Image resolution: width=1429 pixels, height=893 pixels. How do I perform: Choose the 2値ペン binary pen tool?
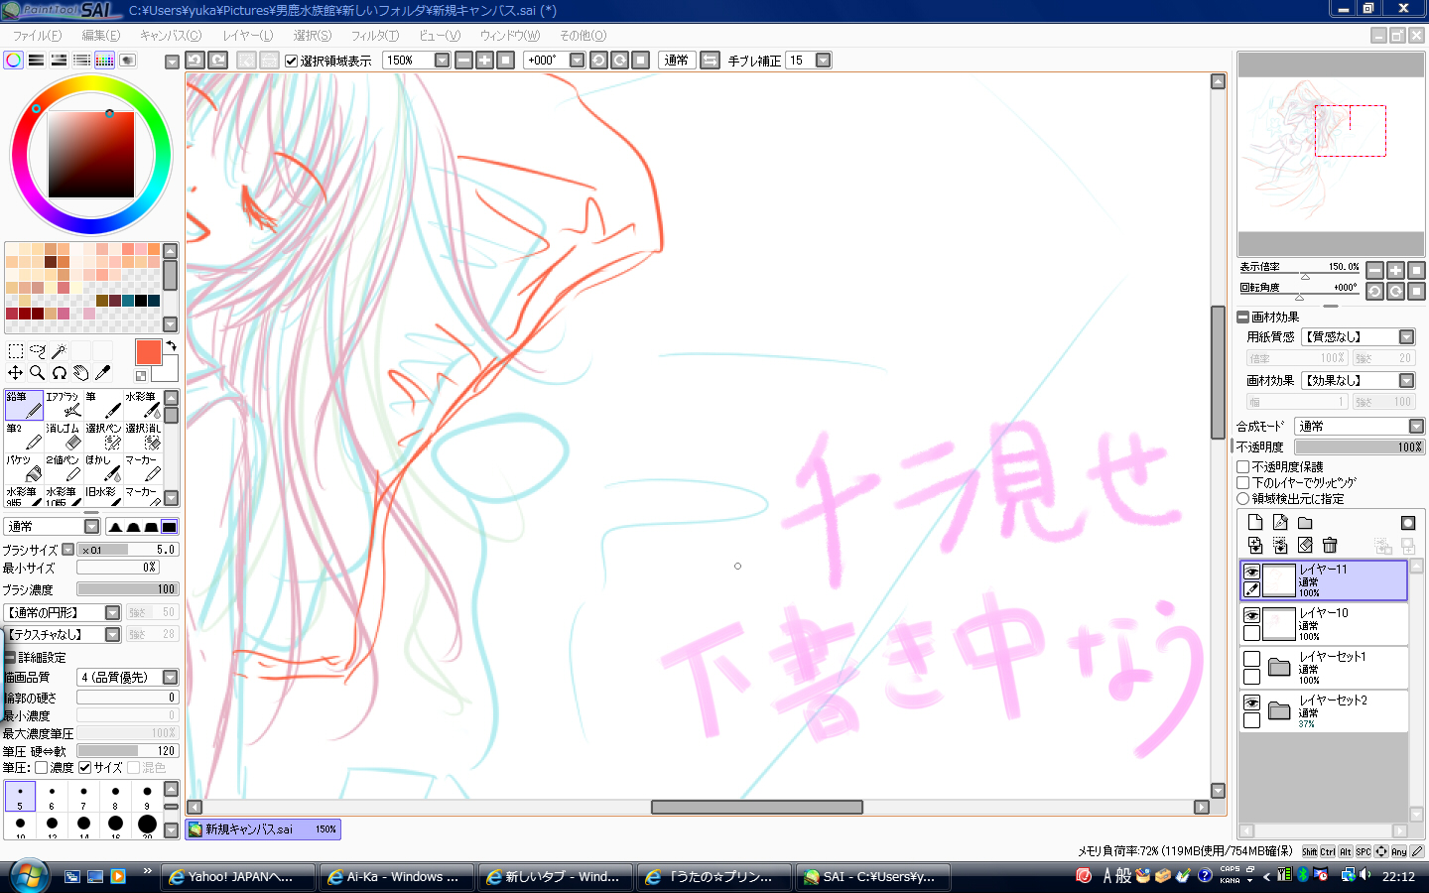click(x=64, y=468)
